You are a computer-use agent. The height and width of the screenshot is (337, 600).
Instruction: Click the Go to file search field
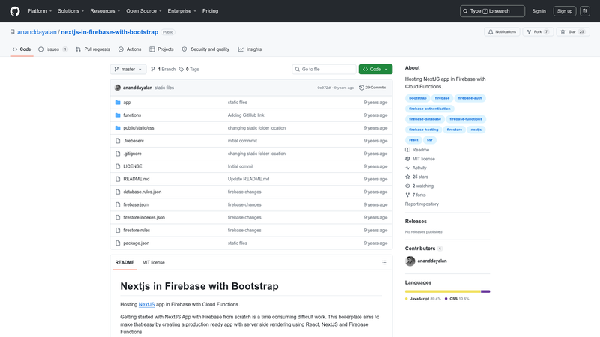point(325,69)
